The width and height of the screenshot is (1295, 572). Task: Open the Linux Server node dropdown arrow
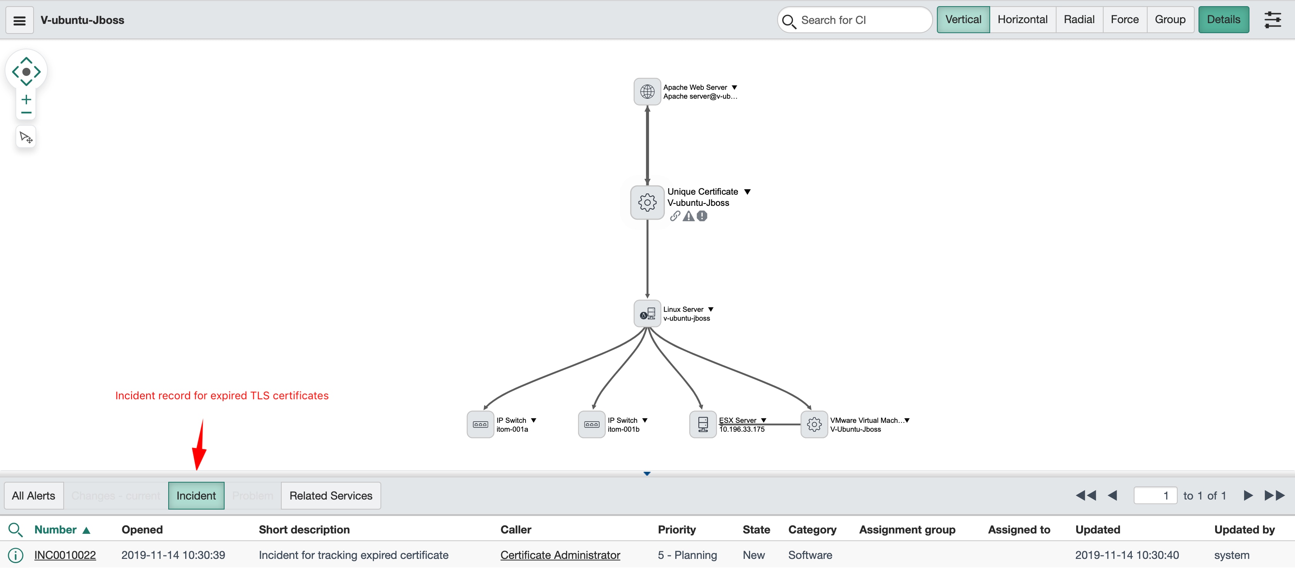[x=712, y=309]
